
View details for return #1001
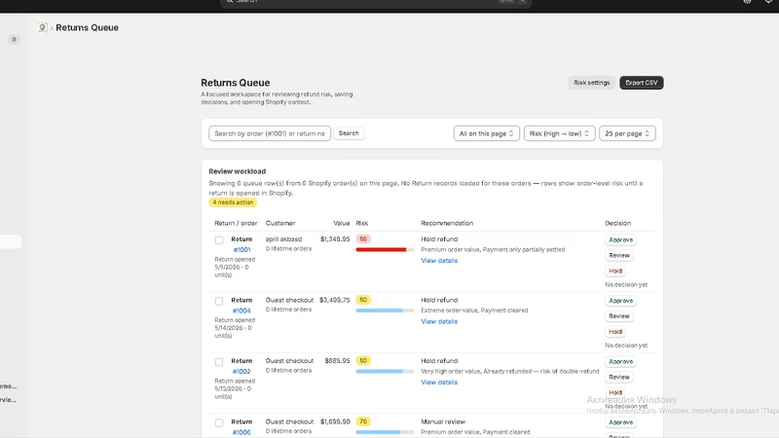pos(439,261)
